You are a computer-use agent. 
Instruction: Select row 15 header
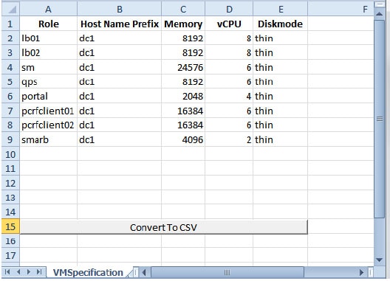[10, 227]
